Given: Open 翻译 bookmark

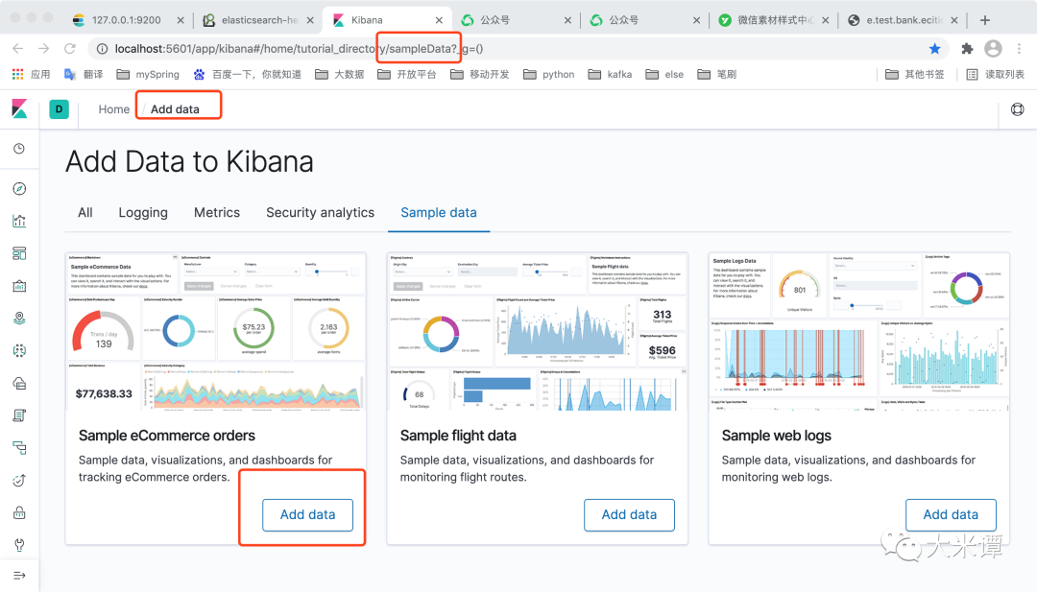Looking at the screenshot, I should (84, 74).
